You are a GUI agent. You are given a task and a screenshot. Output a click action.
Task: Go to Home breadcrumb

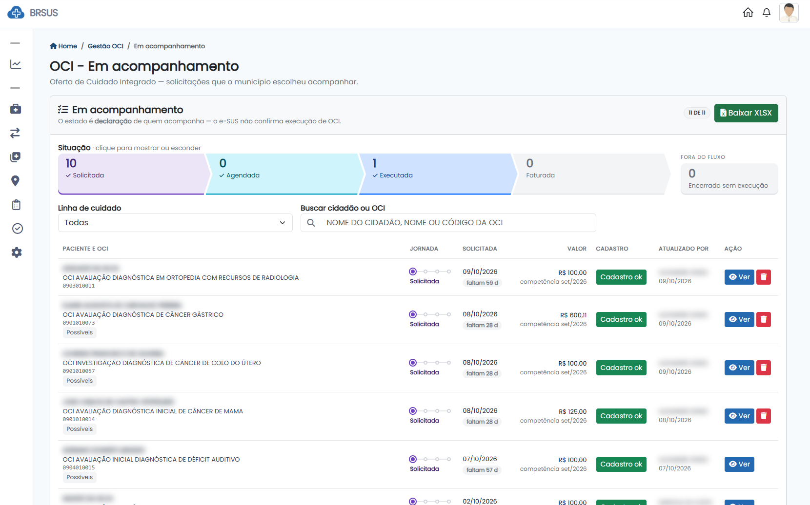coord(63,46)
